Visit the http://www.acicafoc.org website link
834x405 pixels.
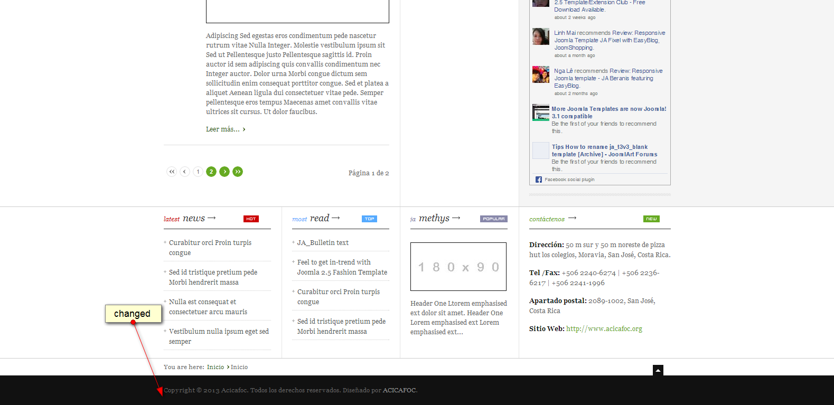(604, 329)
